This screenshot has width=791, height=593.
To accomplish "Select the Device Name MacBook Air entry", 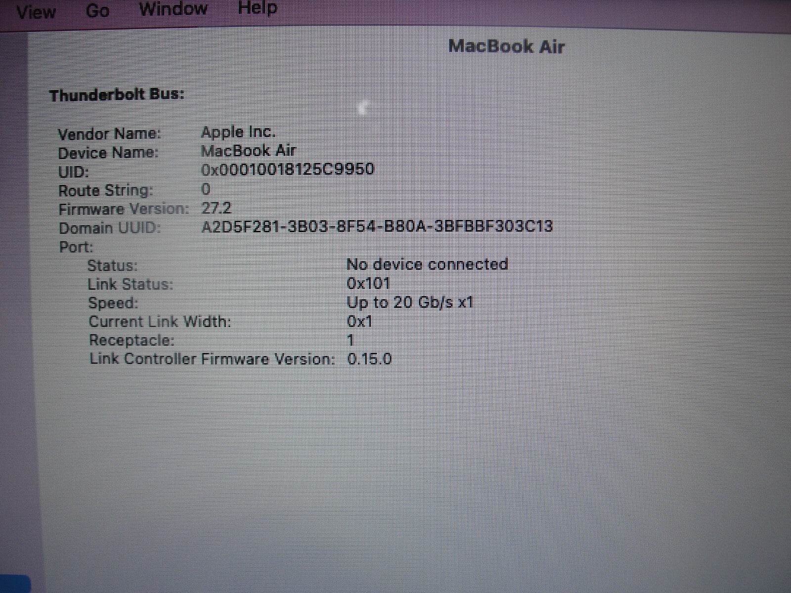I will click(x=249, y=150).
